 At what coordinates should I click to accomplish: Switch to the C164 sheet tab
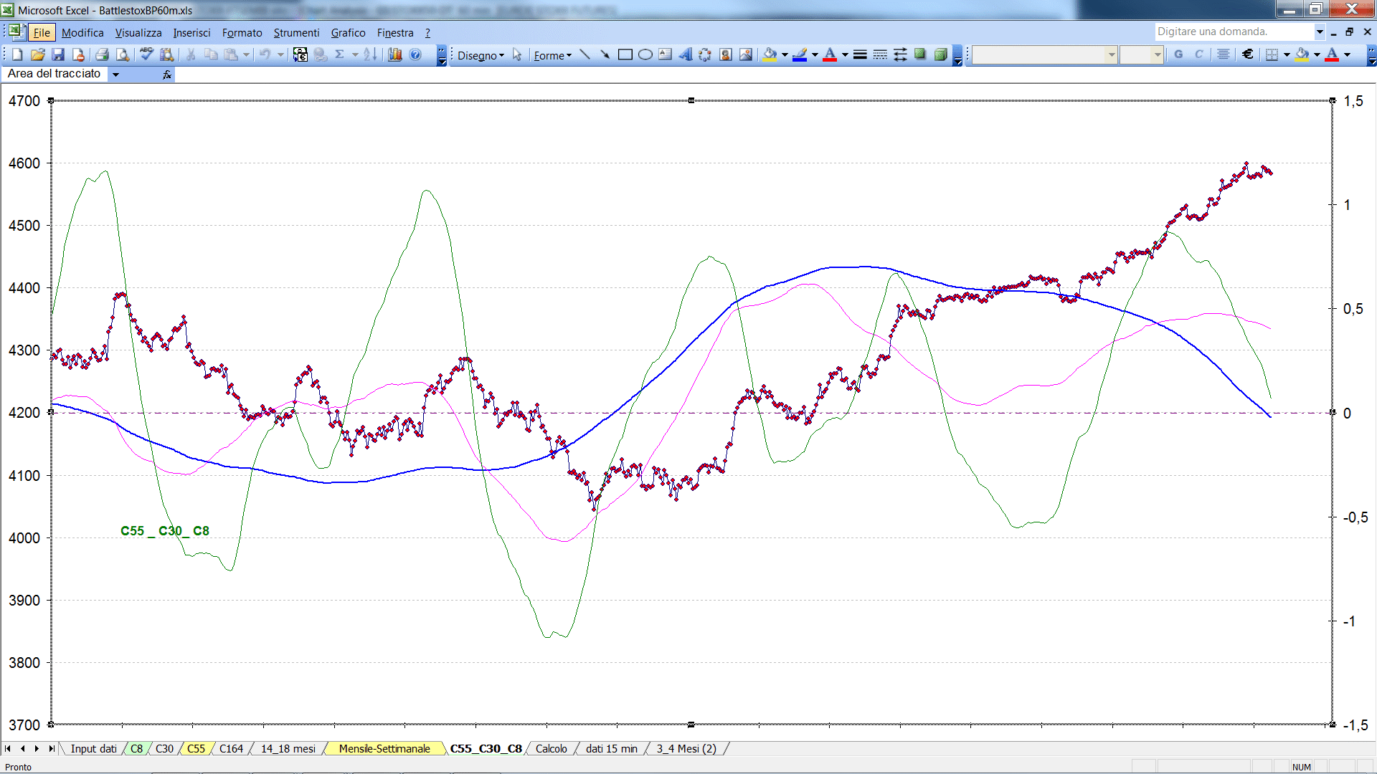[x=231, y=749]
